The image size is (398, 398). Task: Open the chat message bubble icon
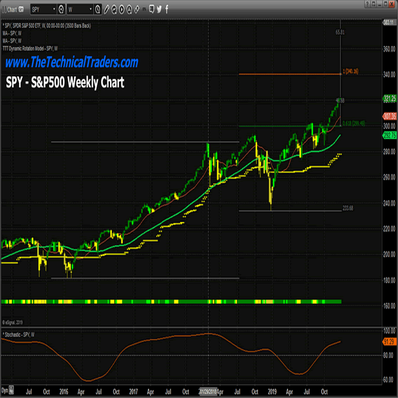click(x=151, y=9)
